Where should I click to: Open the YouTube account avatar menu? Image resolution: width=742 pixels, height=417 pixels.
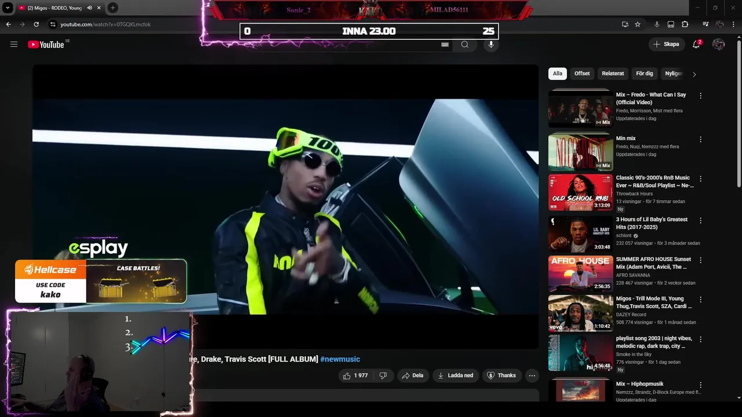[719, 44]
